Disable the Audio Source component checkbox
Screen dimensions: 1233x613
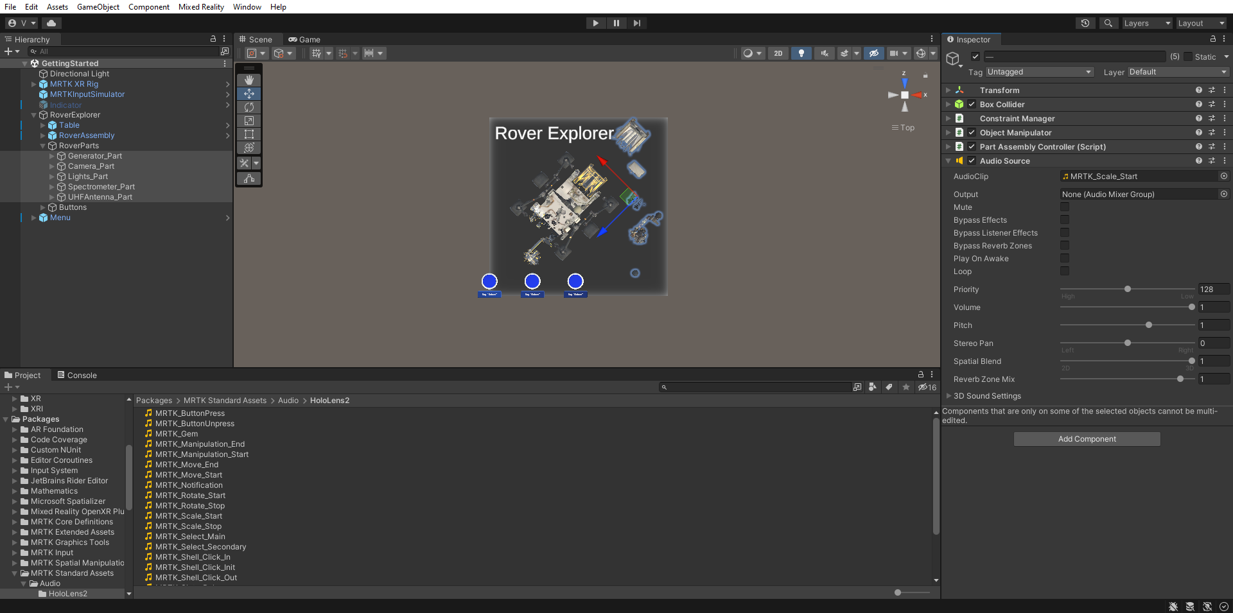tap(972, 161)
